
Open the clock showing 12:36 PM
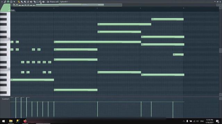[210, 121]
